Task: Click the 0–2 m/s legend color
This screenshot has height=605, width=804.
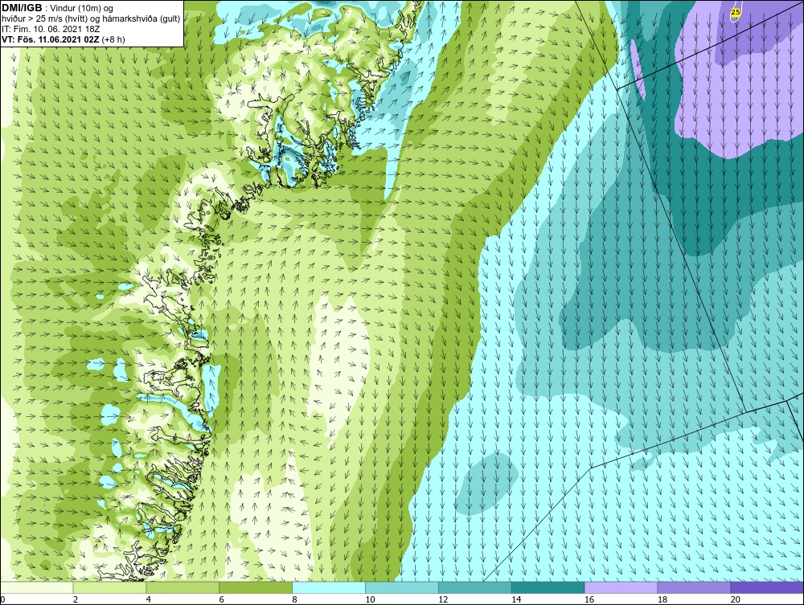Action: pos(37,587)
